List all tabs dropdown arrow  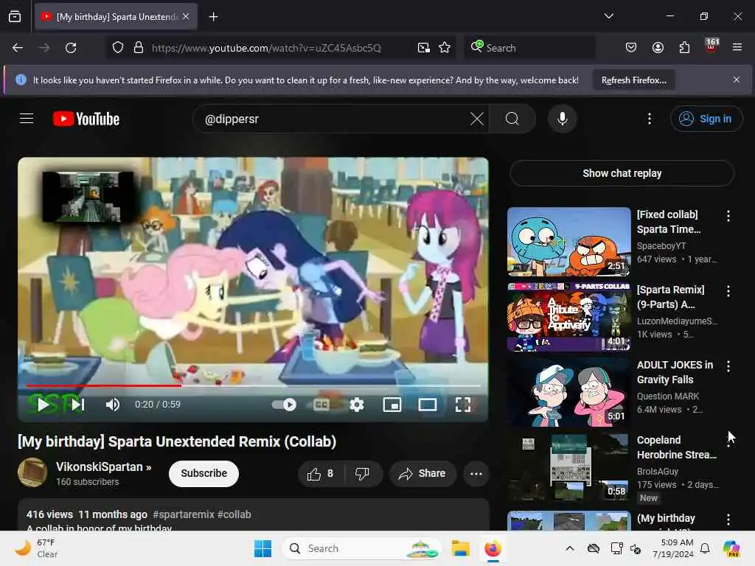pos(608,16)
